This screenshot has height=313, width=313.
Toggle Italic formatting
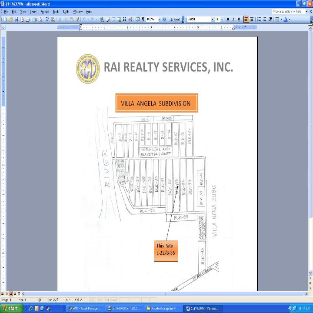(233, 20)
